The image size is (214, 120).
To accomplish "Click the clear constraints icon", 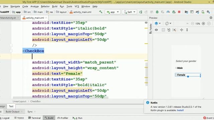I will click(x=169, y=30).
